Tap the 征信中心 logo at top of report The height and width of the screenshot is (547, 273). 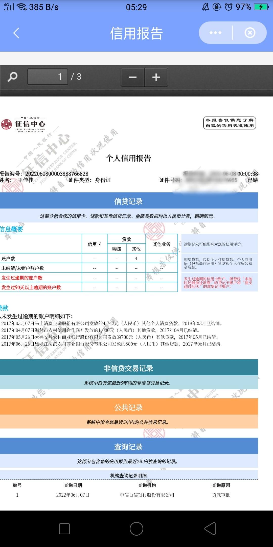click(x=23, y=124)
